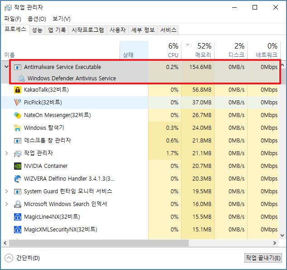Select the NVIDIA Container process name
287x270 pixels.
click(x=46, y=166)
